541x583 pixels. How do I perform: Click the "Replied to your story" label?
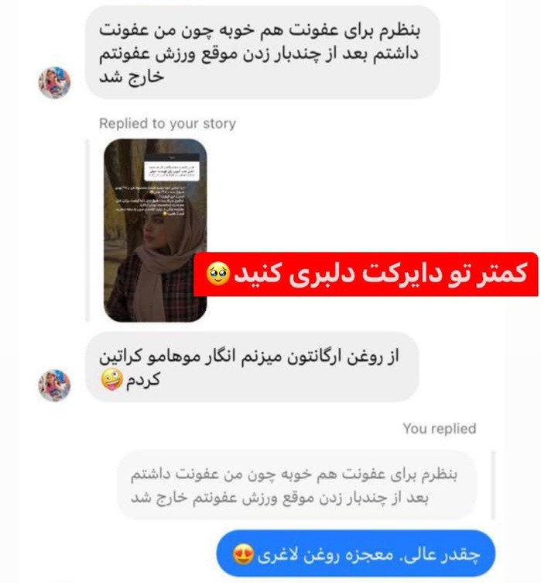[167, 123]
